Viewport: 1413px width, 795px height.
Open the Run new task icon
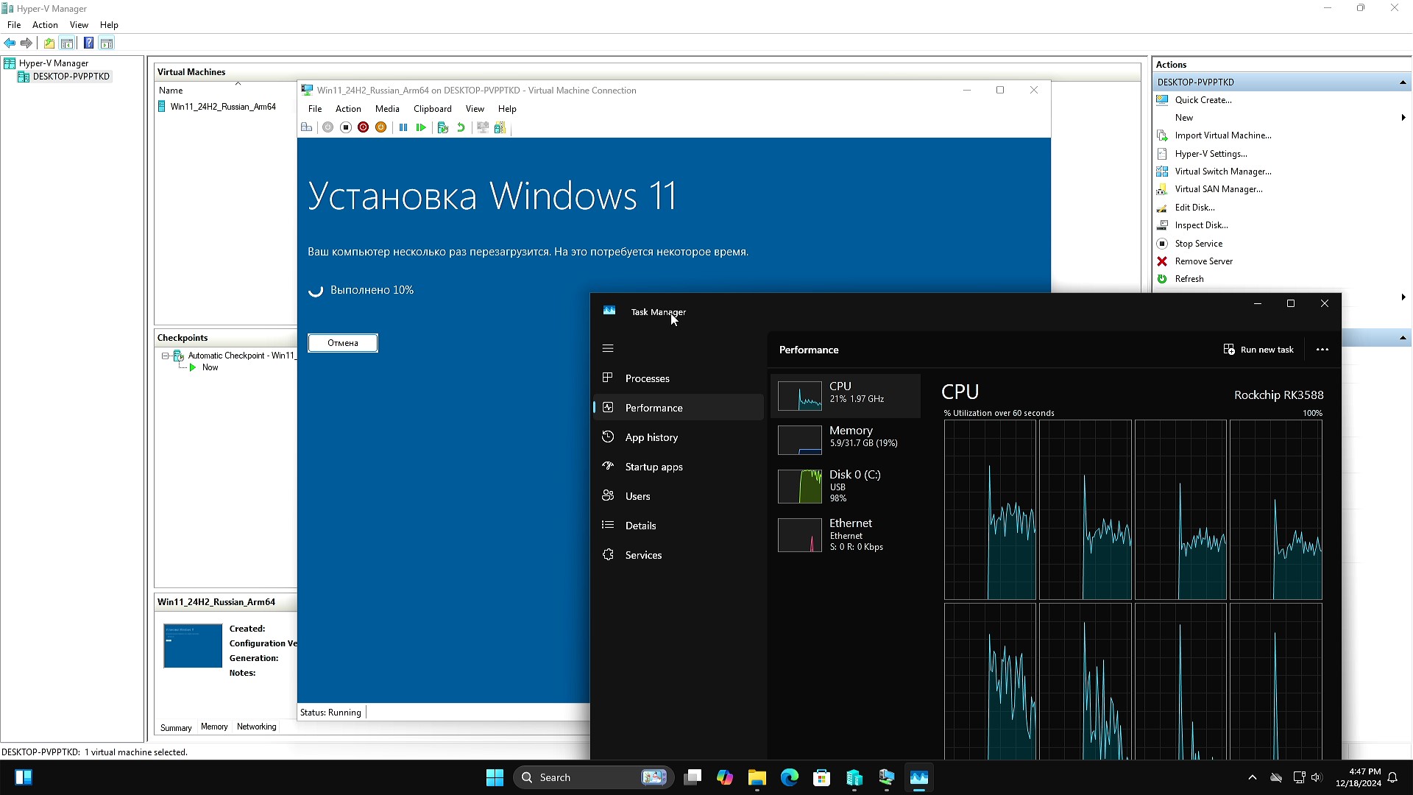(x=1228, y=350)
